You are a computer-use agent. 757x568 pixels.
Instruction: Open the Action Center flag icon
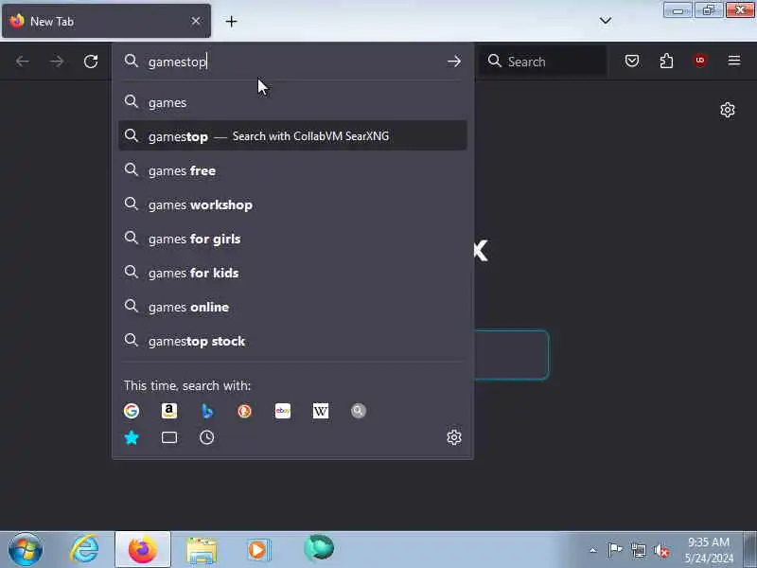[x=614, y=550]
